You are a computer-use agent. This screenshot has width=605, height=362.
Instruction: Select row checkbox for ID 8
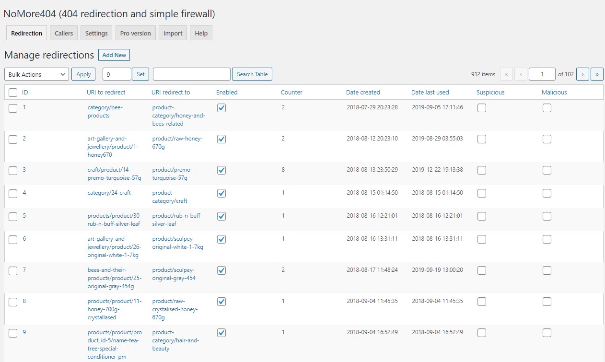coord(13,302)
